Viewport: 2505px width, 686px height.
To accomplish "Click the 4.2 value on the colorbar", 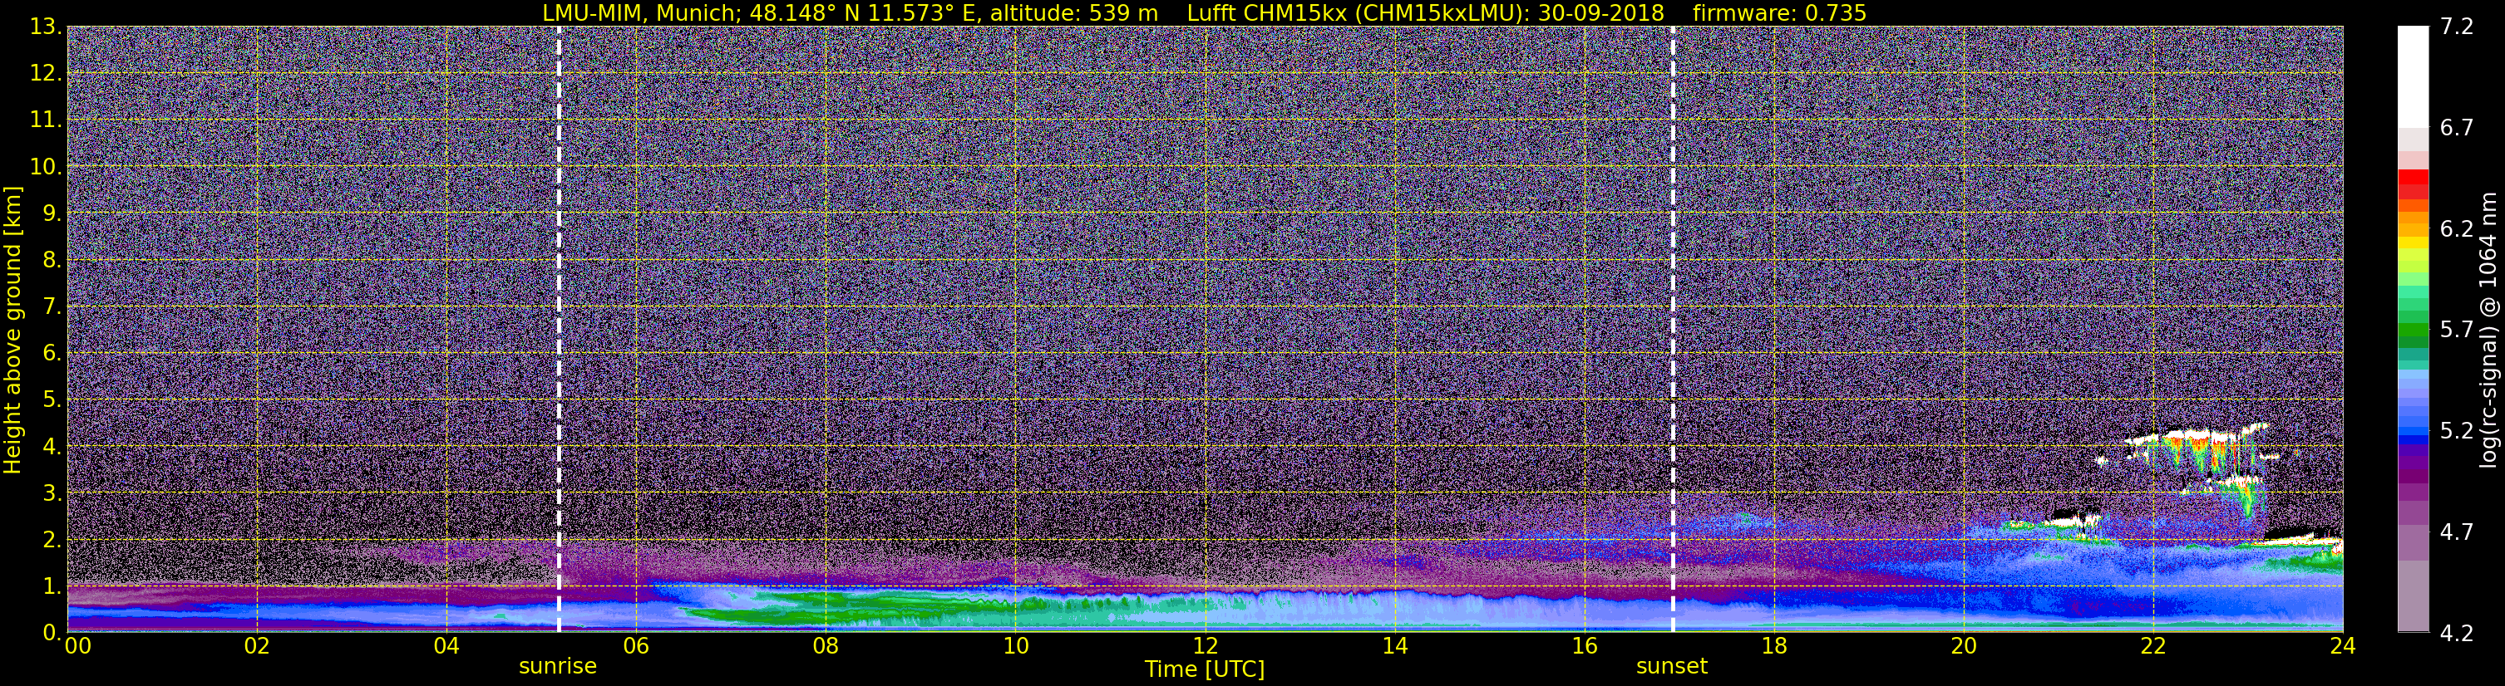I will tap(2457, 634).
